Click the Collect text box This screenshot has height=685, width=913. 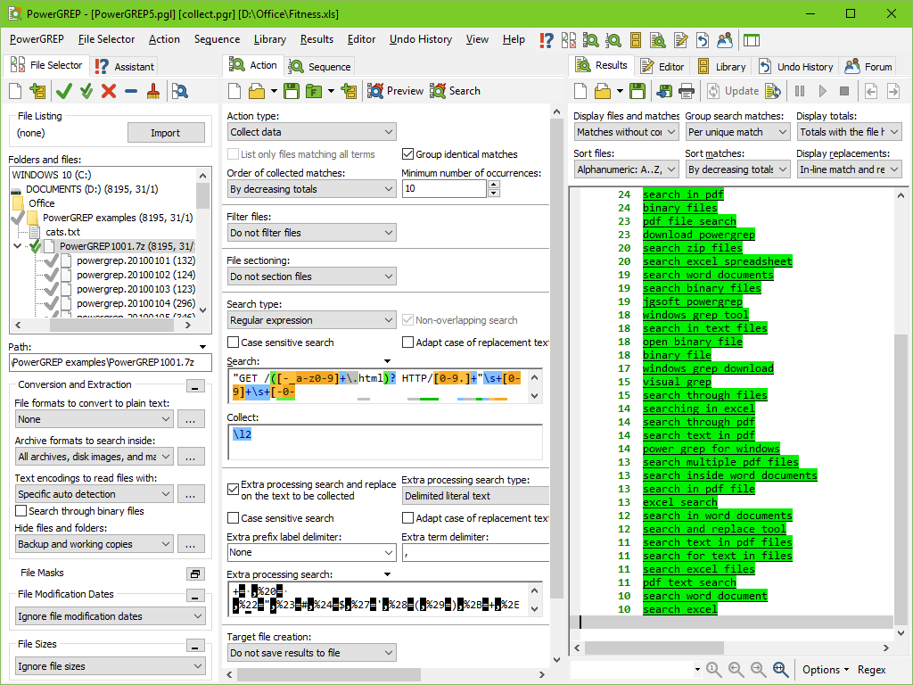point(385,442)
